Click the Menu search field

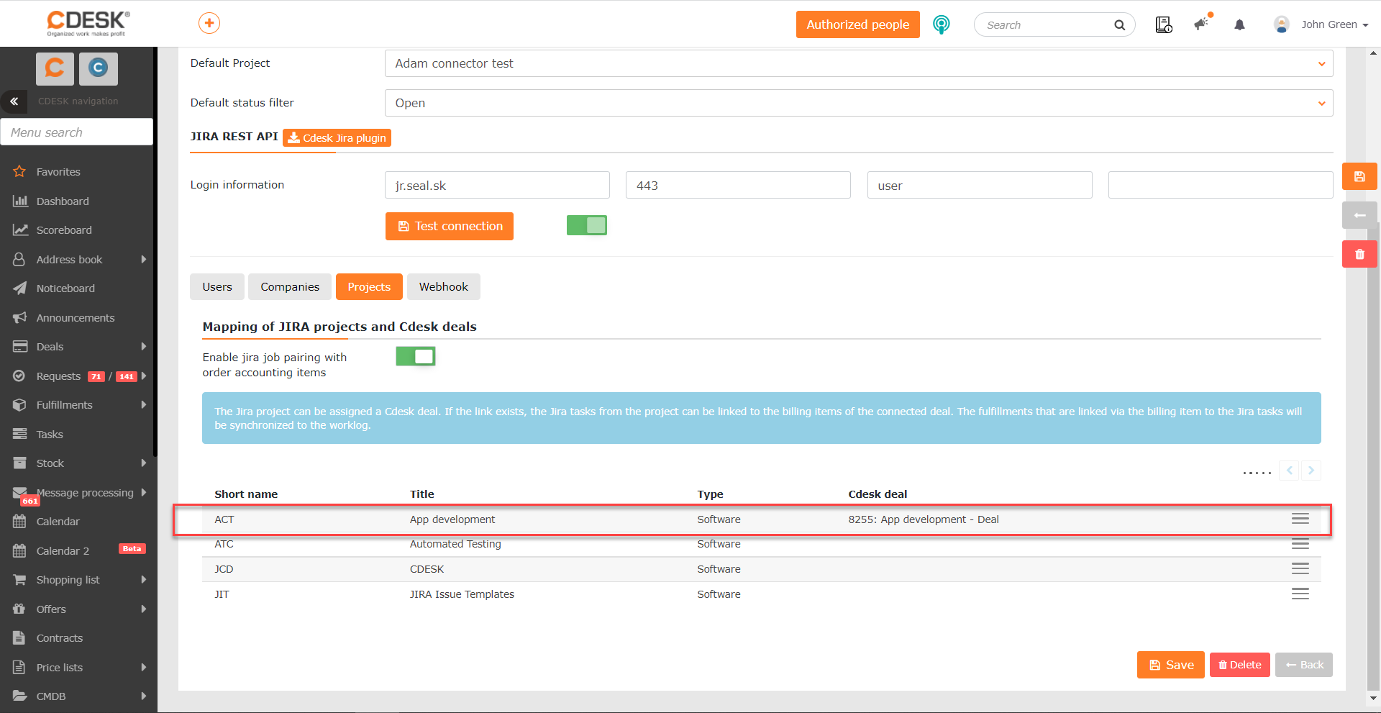coord(77,132)
